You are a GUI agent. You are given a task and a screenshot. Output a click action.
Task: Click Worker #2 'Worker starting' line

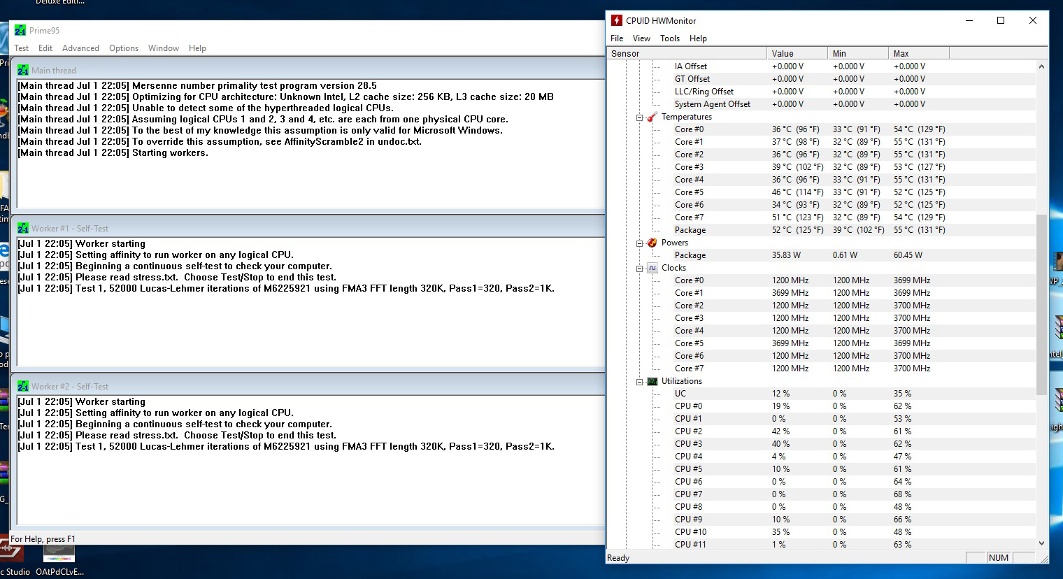(82, 402)
